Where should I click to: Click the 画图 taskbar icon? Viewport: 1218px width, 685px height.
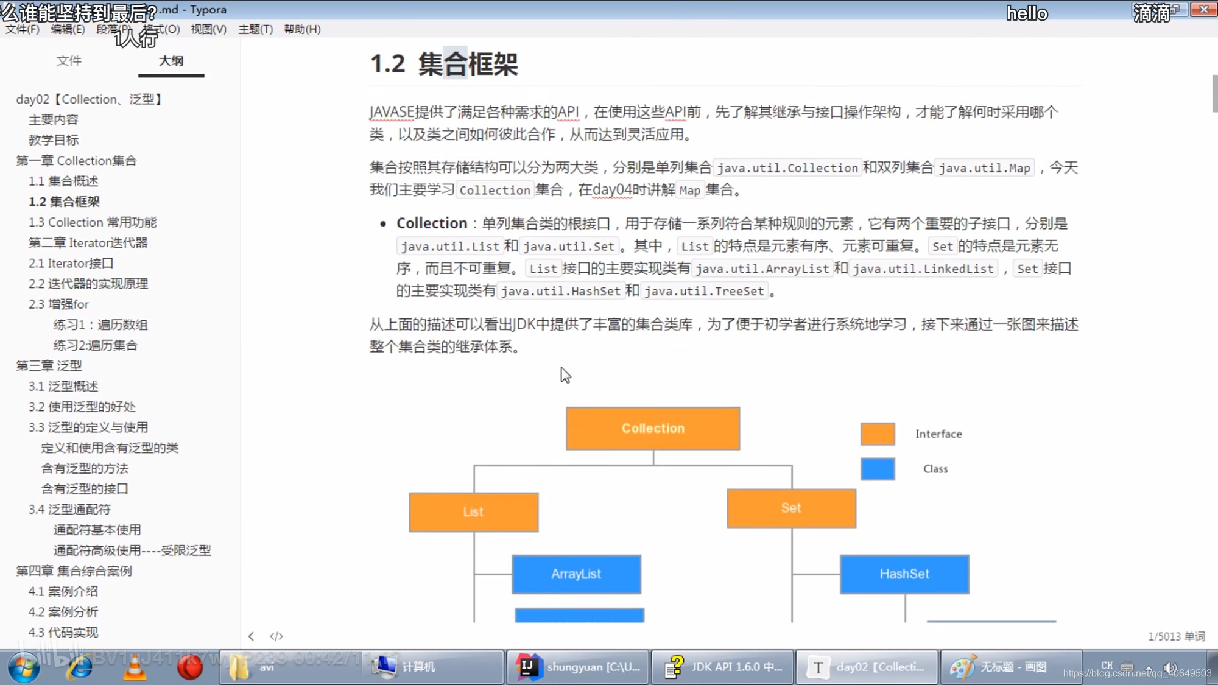click(x=1004, y=667)
